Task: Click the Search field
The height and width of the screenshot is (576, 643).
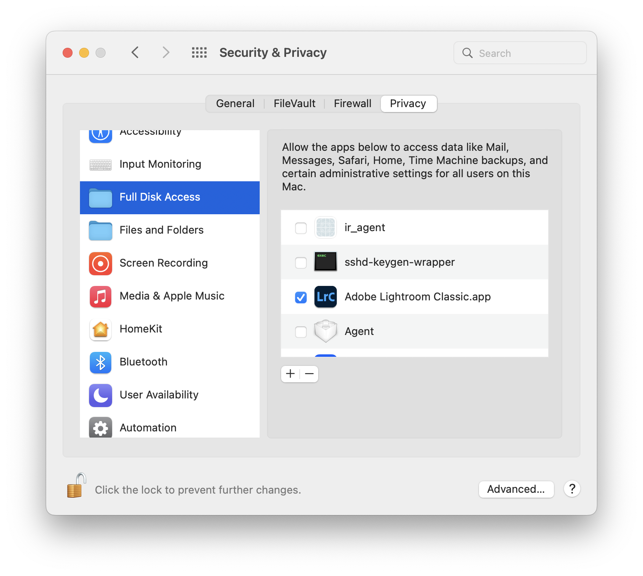Action: (x=519, y=53)
